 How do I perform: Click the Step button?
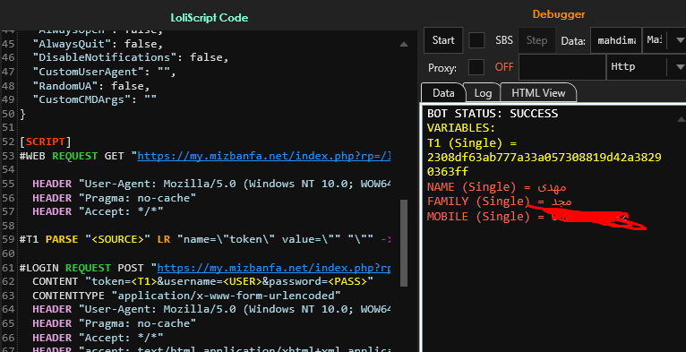536,40
